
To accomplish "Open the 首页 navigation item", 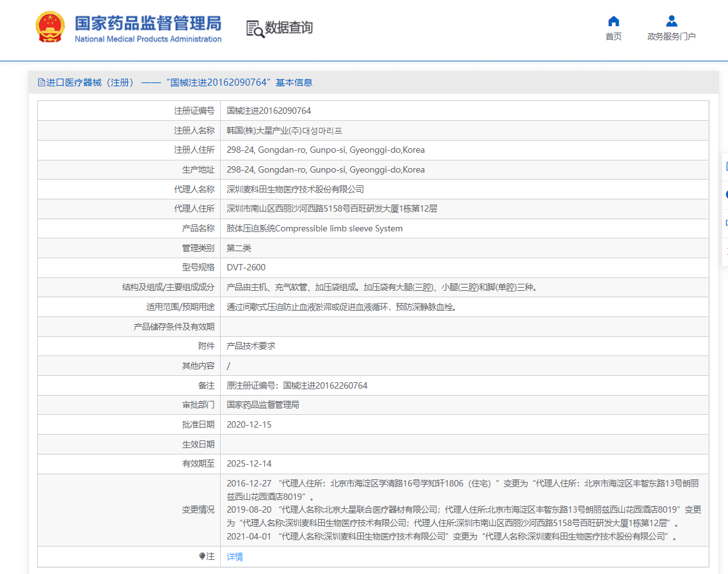I will tap(613, 36).
